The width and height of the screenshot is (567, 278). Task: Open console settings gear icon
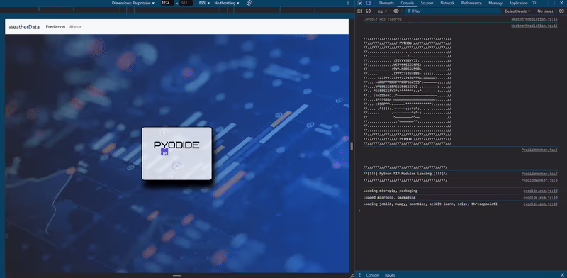click(561, 11)
